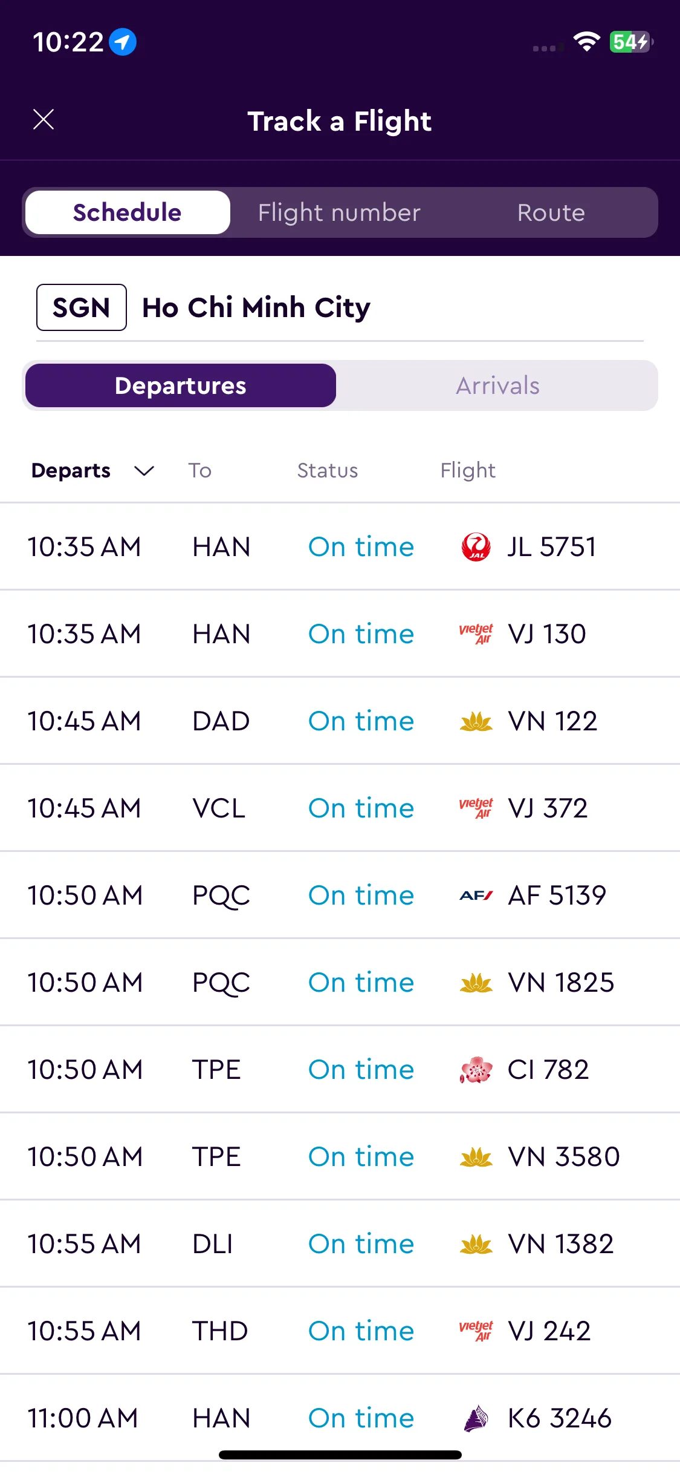The width and height of the screenshot is (680, 1474).
Task: Tap the Japan Airlines logo for JL 5751
Action: [476, 547]
